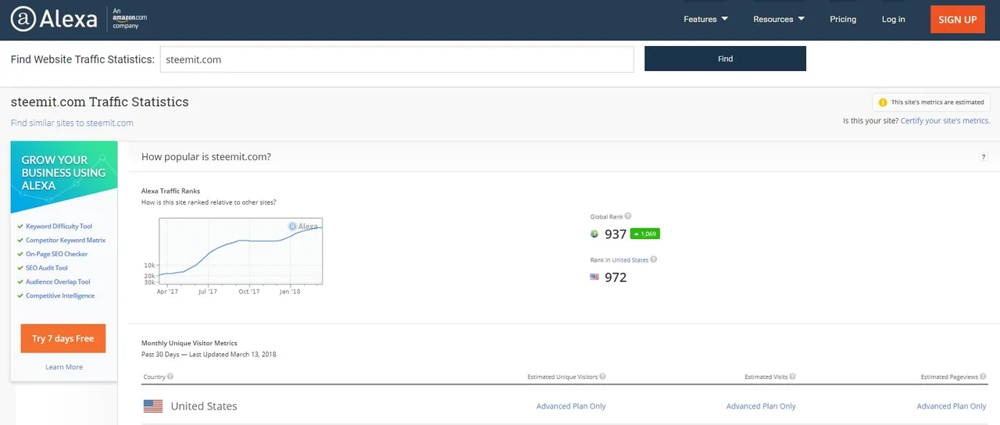Image resolution: width=1000 pixels, height=425 pixels.
Task: Click the Estimated Pageviews help icon
Action: tap(984, 377)
